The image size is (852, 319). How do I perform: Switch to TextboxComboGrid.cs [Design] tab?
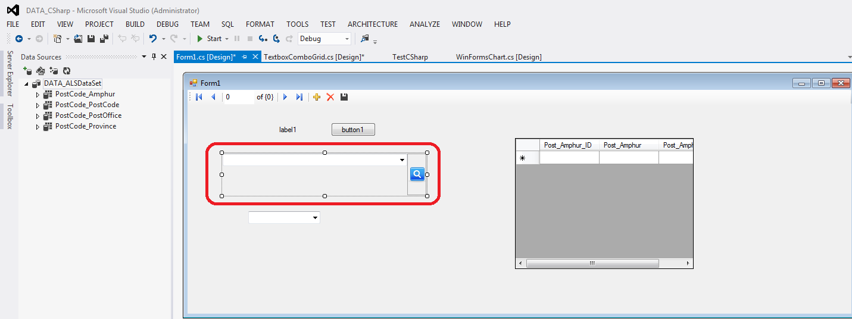coord(314,57)
